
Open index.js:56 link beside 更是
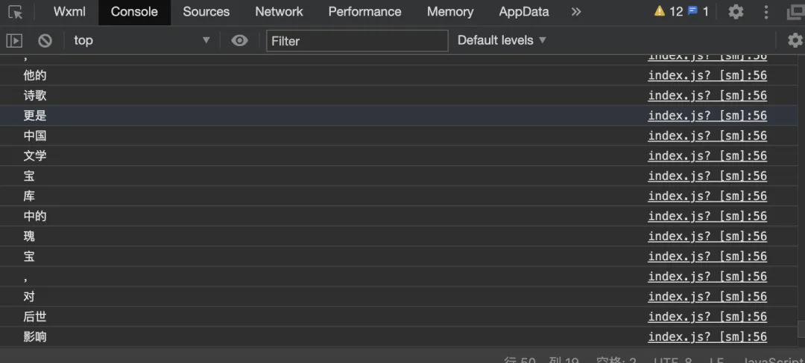707,116
